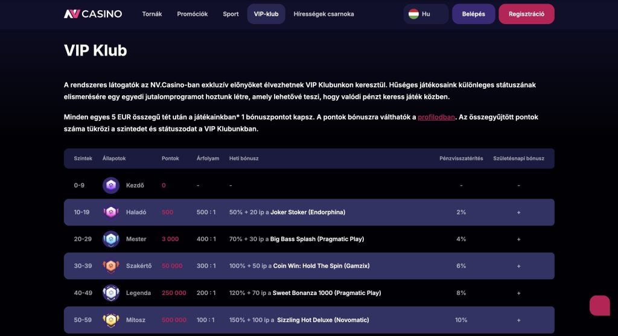
Task: Click the Kezdő level badge icon
Action: (x=110, y=186)
